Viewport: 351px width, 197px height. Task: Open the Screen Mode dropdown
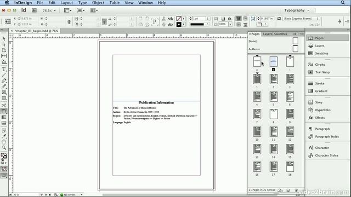pyautogui.click(x=81, y=10)
